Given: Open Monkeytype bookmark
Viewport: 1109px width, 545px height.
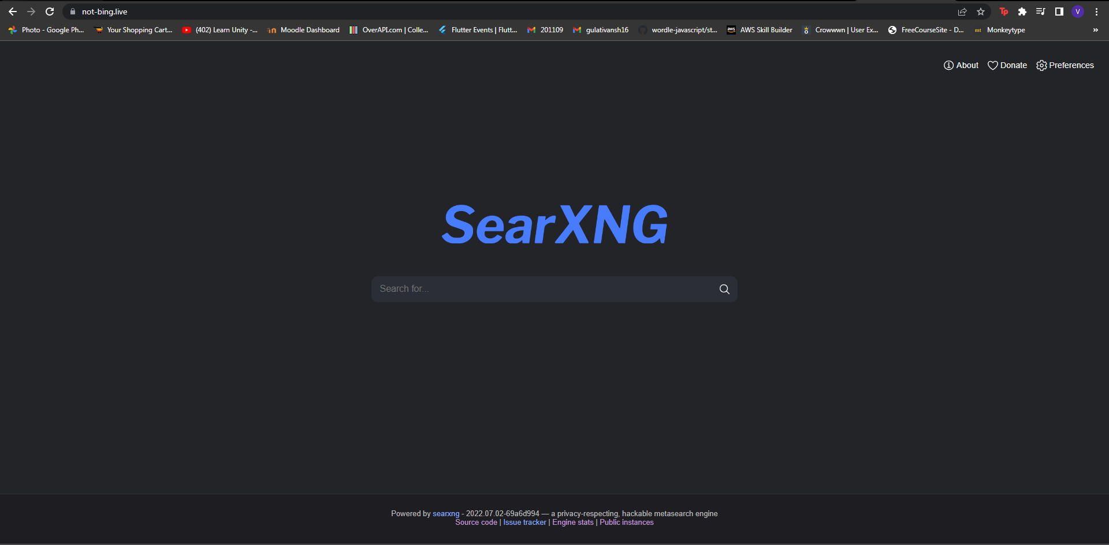Looking at the screenshot, I should tap(999, 30).
